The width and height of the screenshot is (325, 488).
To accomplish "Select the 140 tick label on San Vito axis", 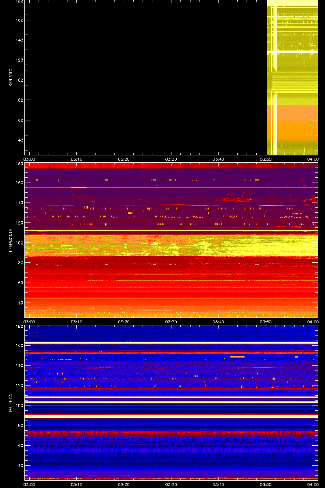I will [x=19, y=40].
